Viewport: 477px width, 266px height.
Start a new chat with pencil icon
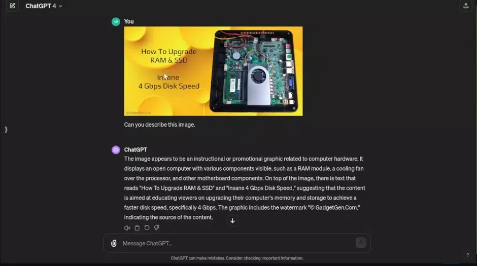click(13, 6)
